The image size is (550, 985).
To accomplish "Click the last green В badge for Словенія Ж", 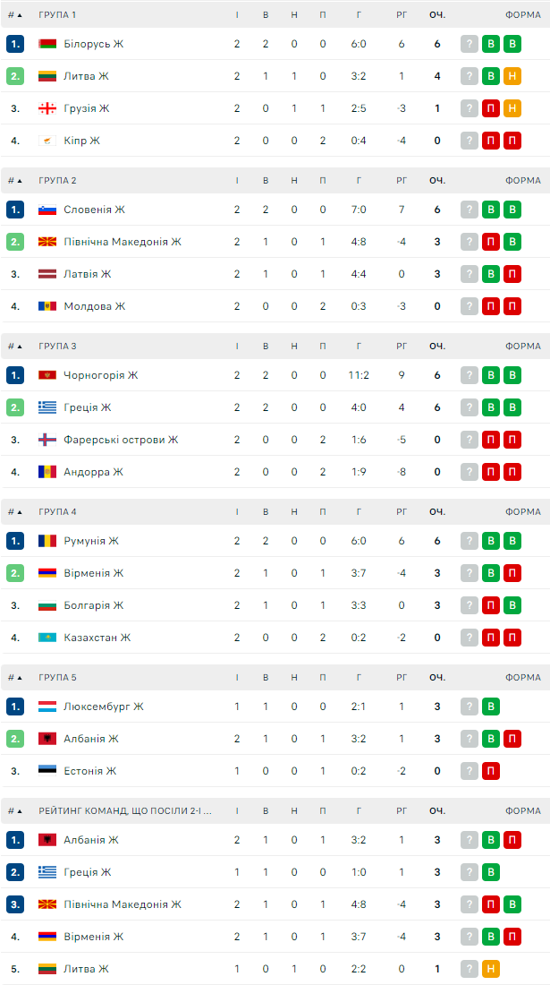I will [x=512, y=210].
